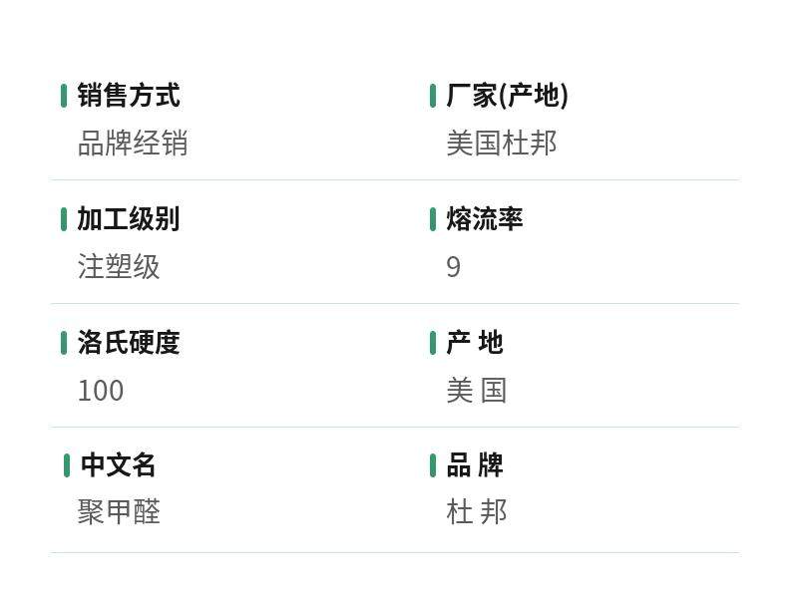
Task: Select the 美国杜邦 value
Action: (502, 144)
